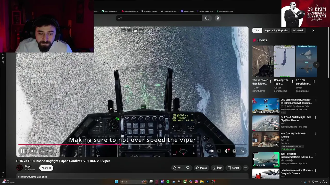This screenshot has height=185, width=330.
Task: Subscribe using Abone ol button
Action: coord(46,168)
